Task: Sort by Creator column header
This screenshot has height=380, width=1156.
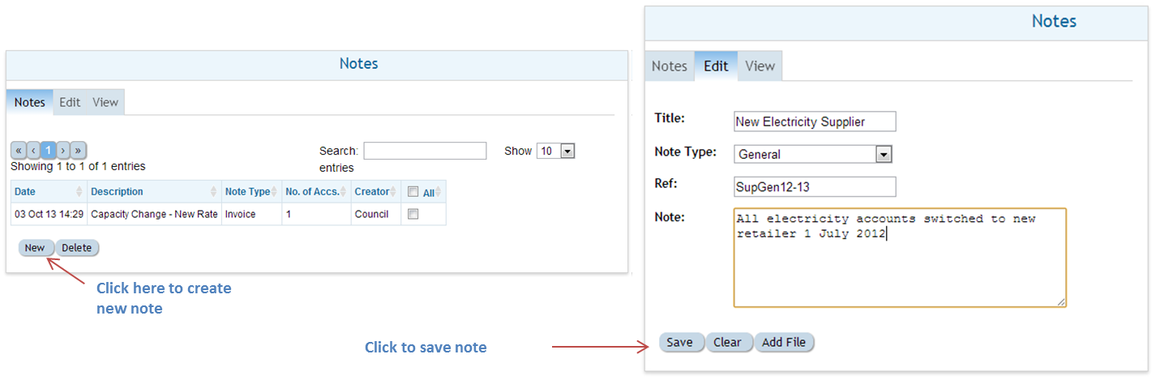Action: coord(375,192)
